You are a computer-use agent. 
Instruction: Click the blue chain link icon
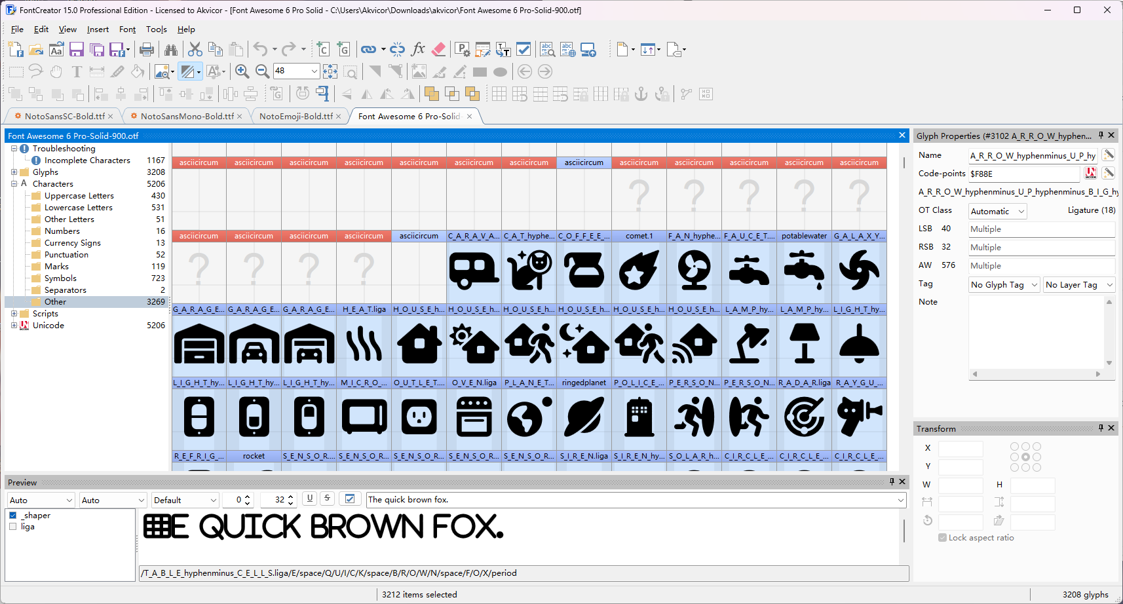(x=369, y=49)
